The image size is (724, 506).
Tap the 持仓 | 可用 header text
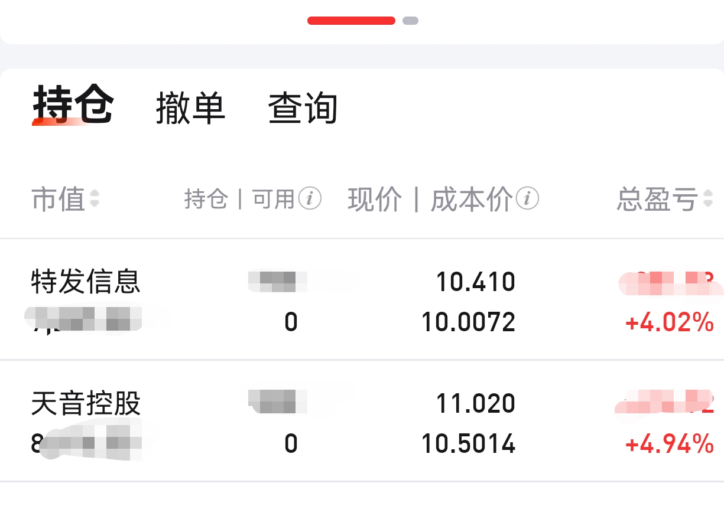[x=239, y=199]
